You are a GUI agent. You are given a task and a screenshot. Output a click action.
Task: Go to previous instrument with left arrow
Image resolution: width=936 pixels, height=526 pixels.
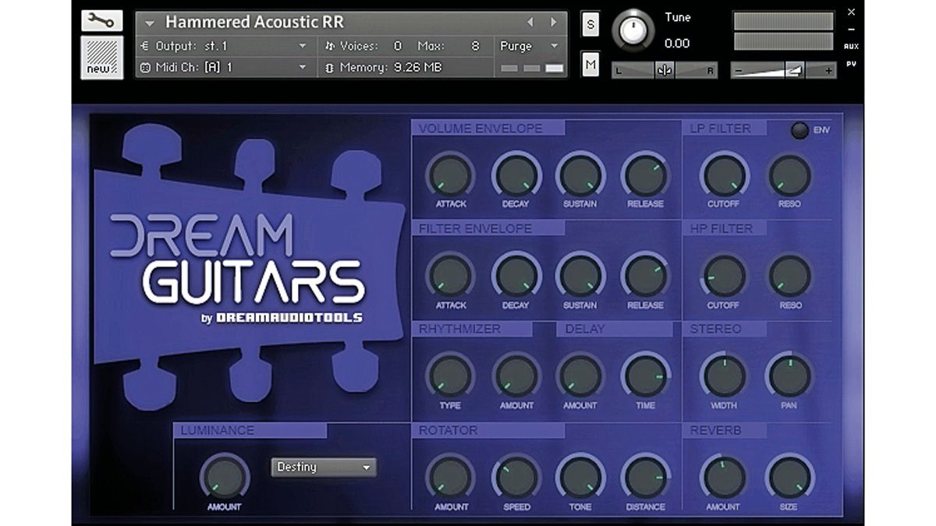coord(530,23)
